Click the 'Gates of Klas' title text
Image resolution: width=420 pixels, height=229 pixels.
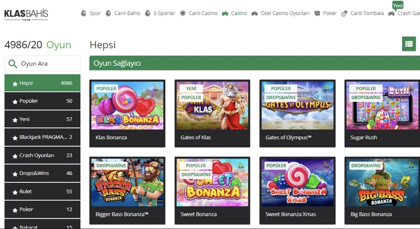click(x=196, y=137)
